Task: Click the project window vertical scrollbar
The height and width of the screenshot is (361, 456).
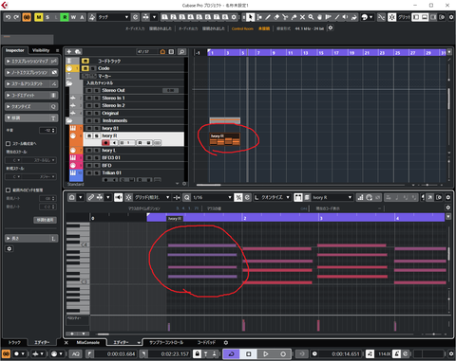Action: 449,99
